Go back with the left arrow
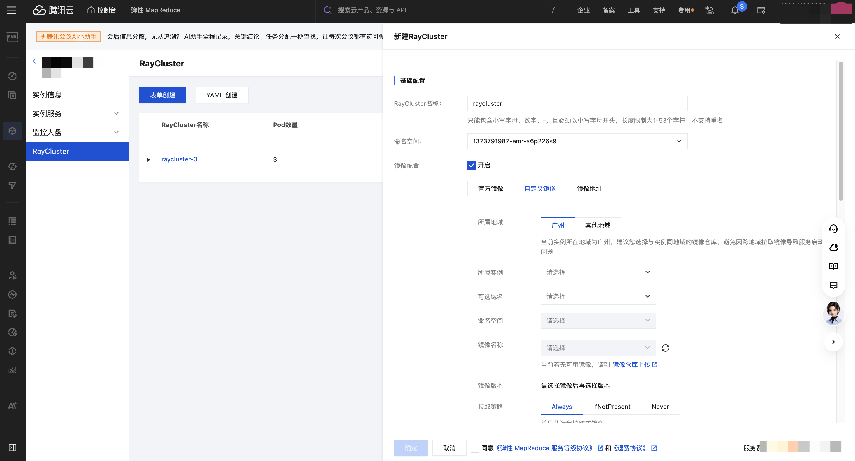 pyautogui.click(x=36, y=61)
